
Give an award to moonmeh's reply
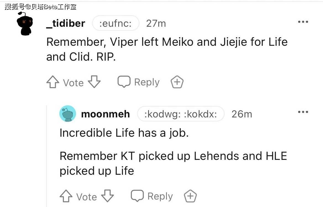(190, 196)
